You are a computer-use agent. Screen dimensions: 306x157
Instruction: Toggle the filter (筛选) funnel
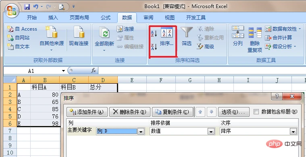pos(187,36)
